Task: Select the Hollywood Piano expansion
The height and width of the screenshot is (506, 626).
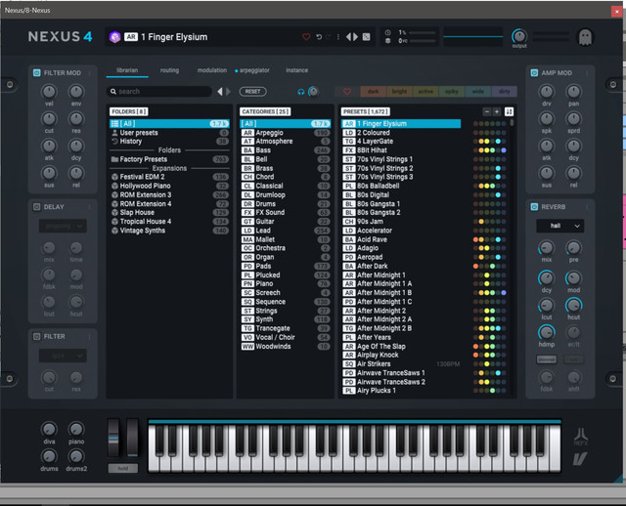Action: [x=146, y=186]
